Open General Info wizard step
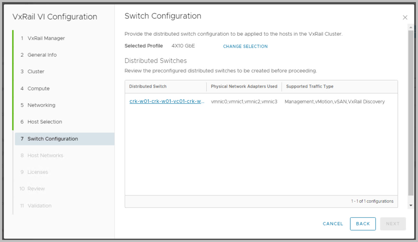 click(42, 55)
